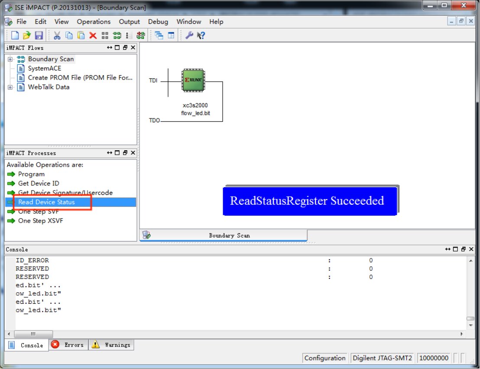Click the red X Delete icon
480x369 pixels.
click(93, 35)
